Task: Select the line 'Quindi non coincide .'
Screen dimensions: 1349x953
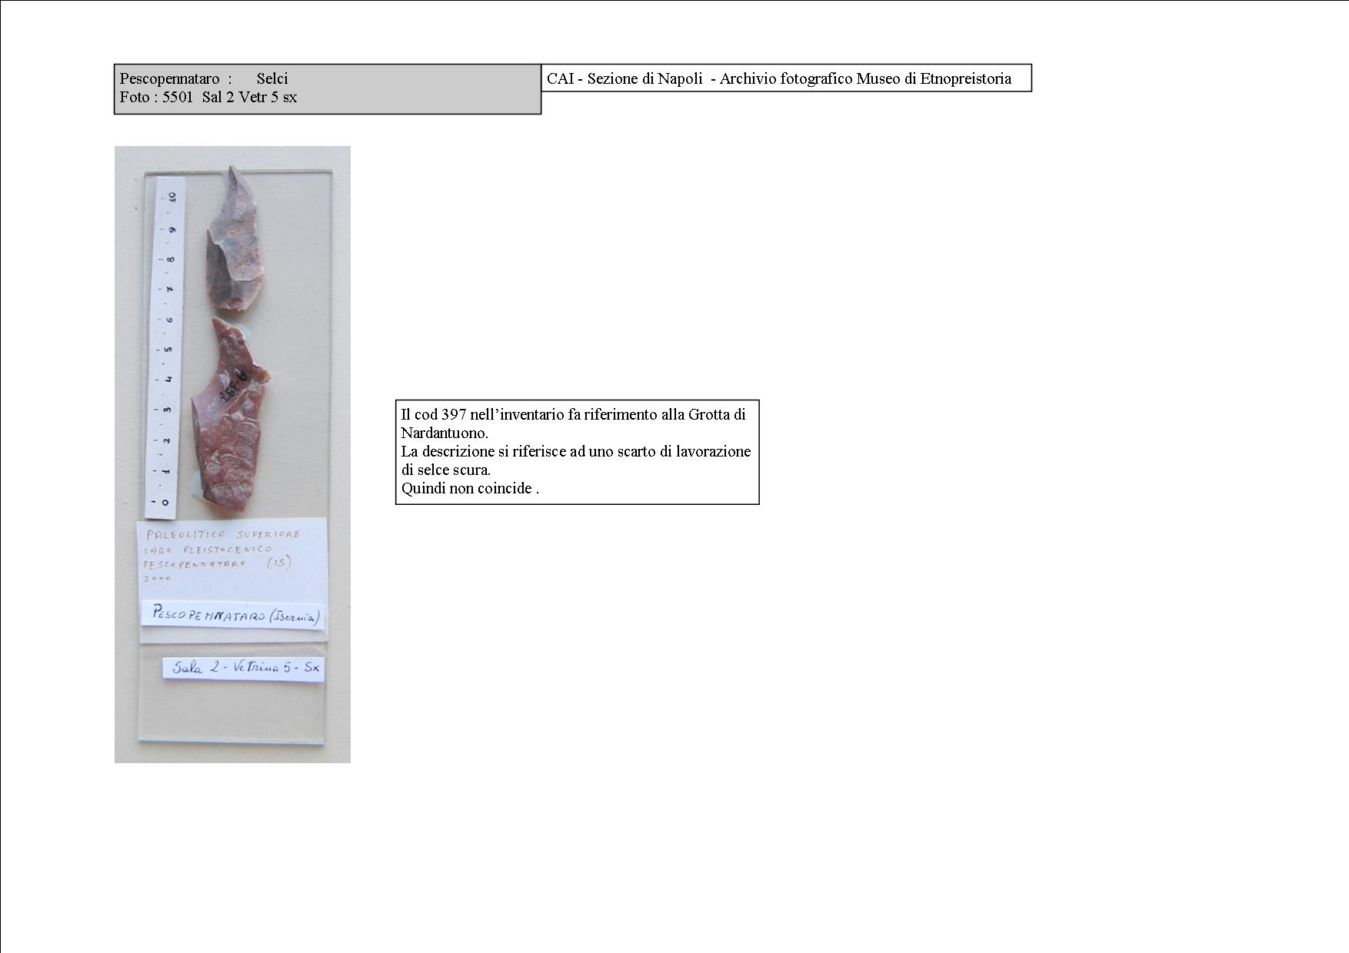Action: (470, 489)
